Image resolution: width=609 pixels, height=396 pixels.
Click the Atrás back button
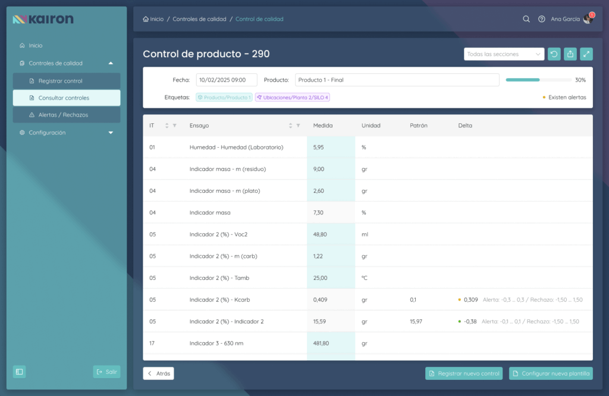(158, 373)
